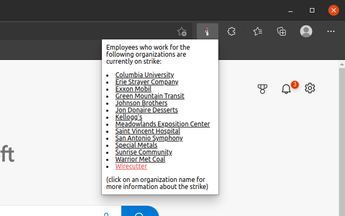Open the Exxon Mobil strike link

pos(133,89)
